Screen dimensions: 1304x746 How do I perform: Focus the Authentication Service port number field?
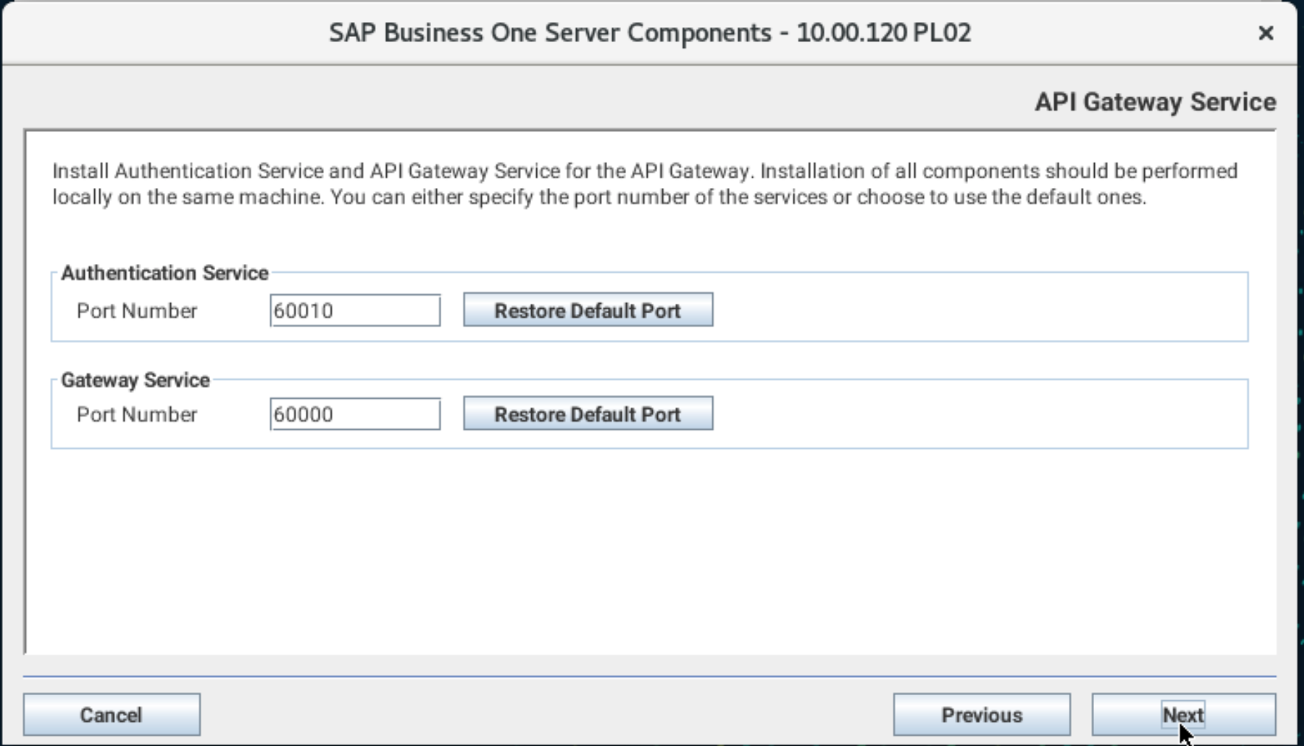[355, 310]
